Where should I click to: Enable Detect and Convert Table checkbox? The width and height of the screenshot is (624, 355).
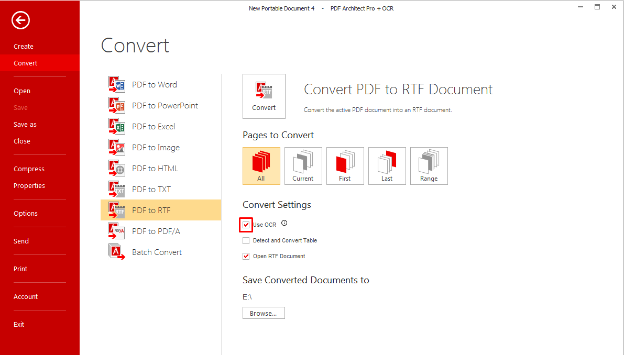tap(246, 240)
